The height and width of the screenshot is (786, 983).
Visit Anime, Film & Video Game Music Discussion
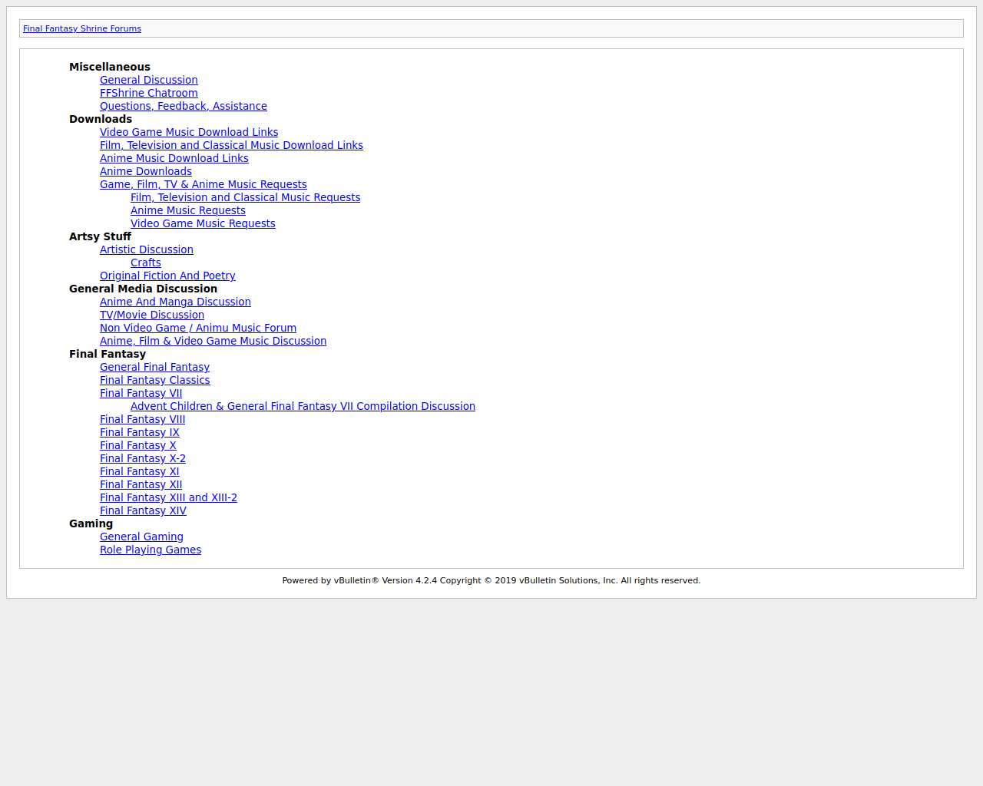213,341
